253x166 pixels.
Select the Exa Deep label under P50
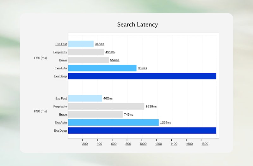(60, 76)
